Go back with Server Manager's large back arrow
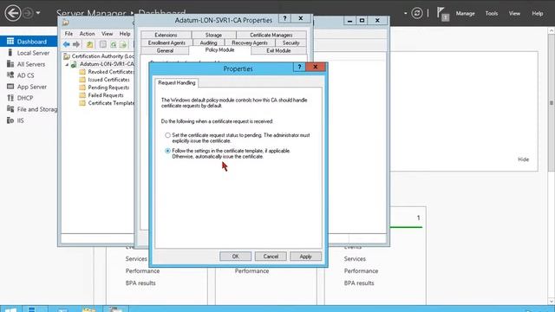The image size is (555, 312). pyautogui.click(x=13, y=14)
